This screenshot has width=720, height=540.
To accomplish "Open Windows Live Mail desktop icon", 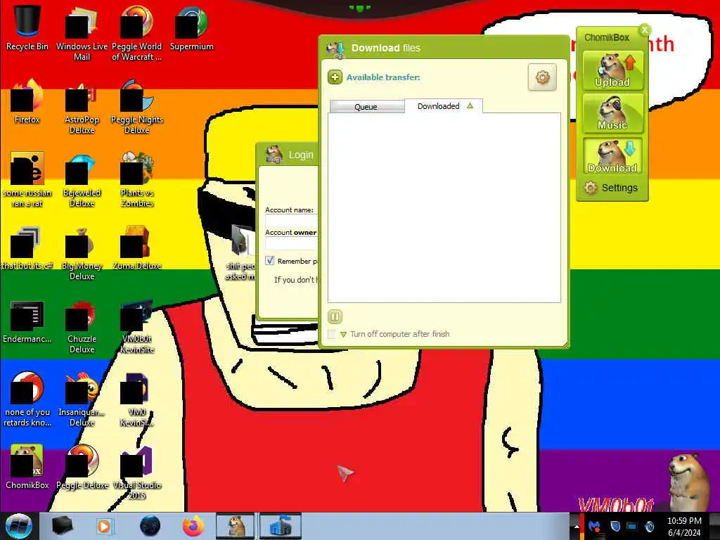I will 82,33.
